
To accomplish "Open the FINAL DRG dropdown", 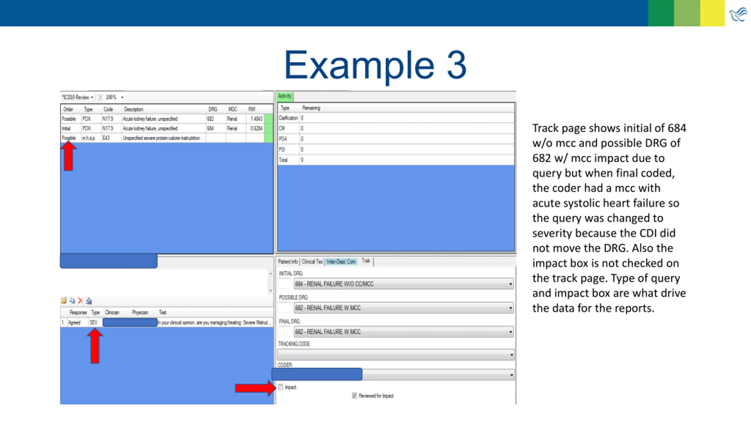I will pos(510,332).
